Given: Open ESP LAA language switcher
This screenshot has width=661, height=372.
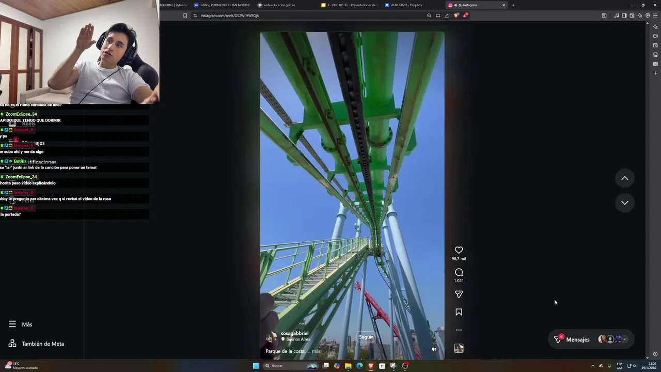Looking at the screenshot, I should 619,366.
